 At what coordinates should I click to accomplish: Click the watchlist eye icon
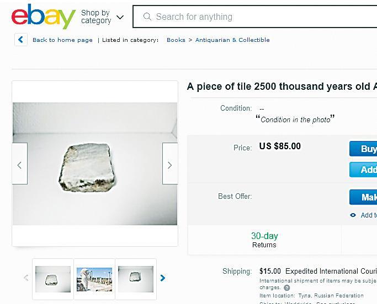point(353,215)
